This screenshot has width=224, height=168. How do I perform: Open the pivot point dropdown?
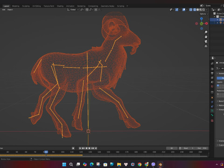(x=82, y=10)
